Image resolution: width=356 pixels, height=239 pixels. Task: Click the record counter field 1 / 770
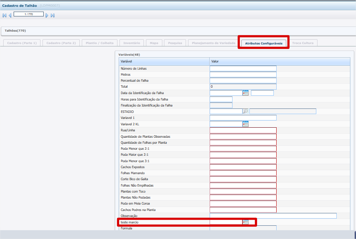click(28, 14)
